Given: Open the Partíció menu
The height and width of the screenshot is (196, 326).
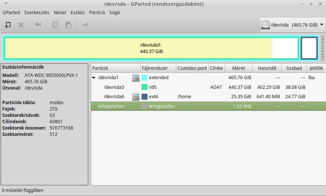Looking at the screenshot, I should coord(97,12).
